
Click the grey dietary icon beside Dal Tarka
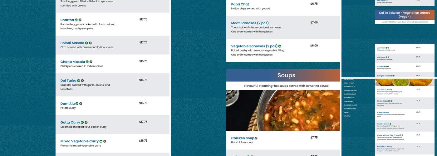coord(82,80)
